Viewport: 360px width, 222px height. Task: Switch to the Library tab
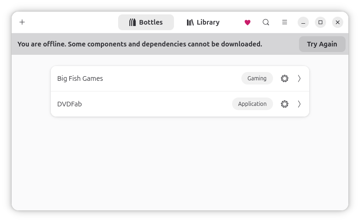[203, 22]
